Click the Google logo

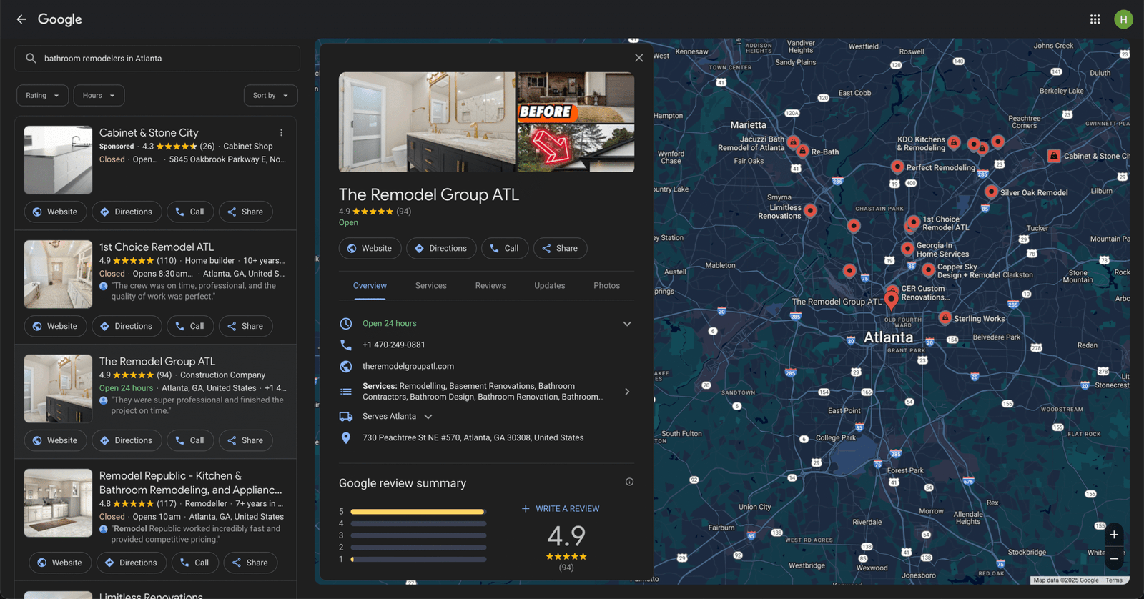60,19
